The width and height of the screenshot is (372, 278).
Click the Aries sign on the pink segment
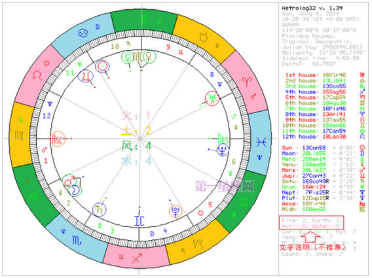(246, 82)
